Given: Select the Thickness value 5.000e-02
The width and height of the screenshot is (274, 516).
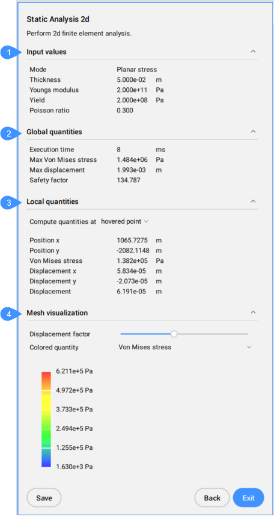Looking at the screenshot, I should (132, 79).
